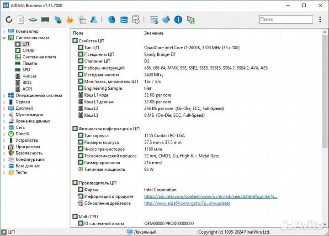Image resolution: width=329 pixels, height=236 pixels.
Task: Select the Чипсет tree item
Action: (26, 76)
